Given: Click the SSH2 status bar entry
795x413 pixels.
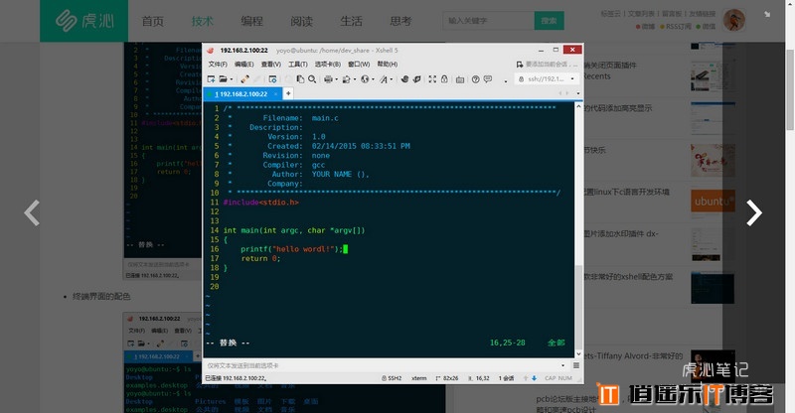Looking at the screenshot, I should [x=392, y=378].
